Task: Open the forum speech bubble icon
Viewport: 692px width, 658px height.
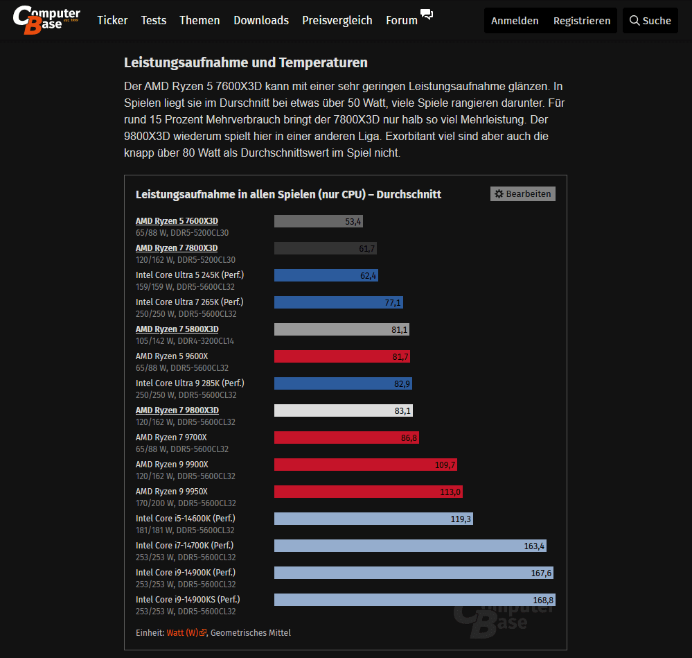Action: point(426,14)
